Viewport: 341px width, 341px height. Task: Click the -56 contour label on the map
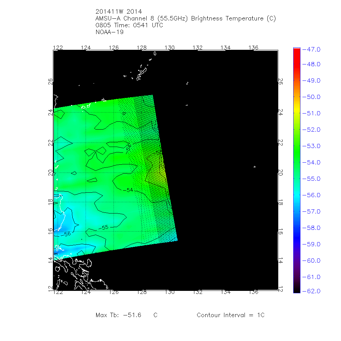[x=66, y=234]
